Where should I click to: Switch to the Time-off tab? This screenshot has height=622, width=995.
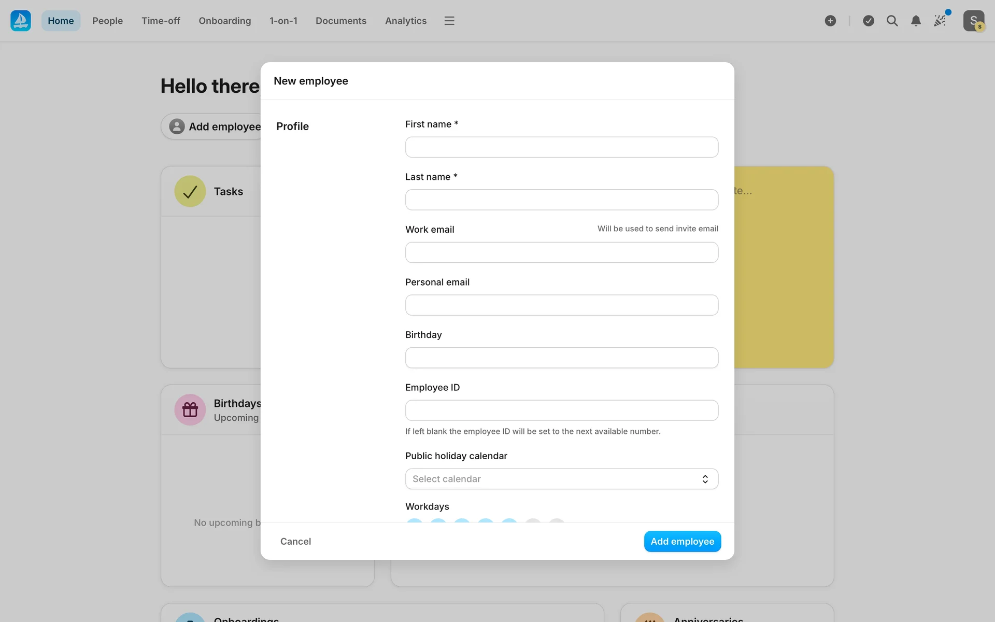coord(161,21)
